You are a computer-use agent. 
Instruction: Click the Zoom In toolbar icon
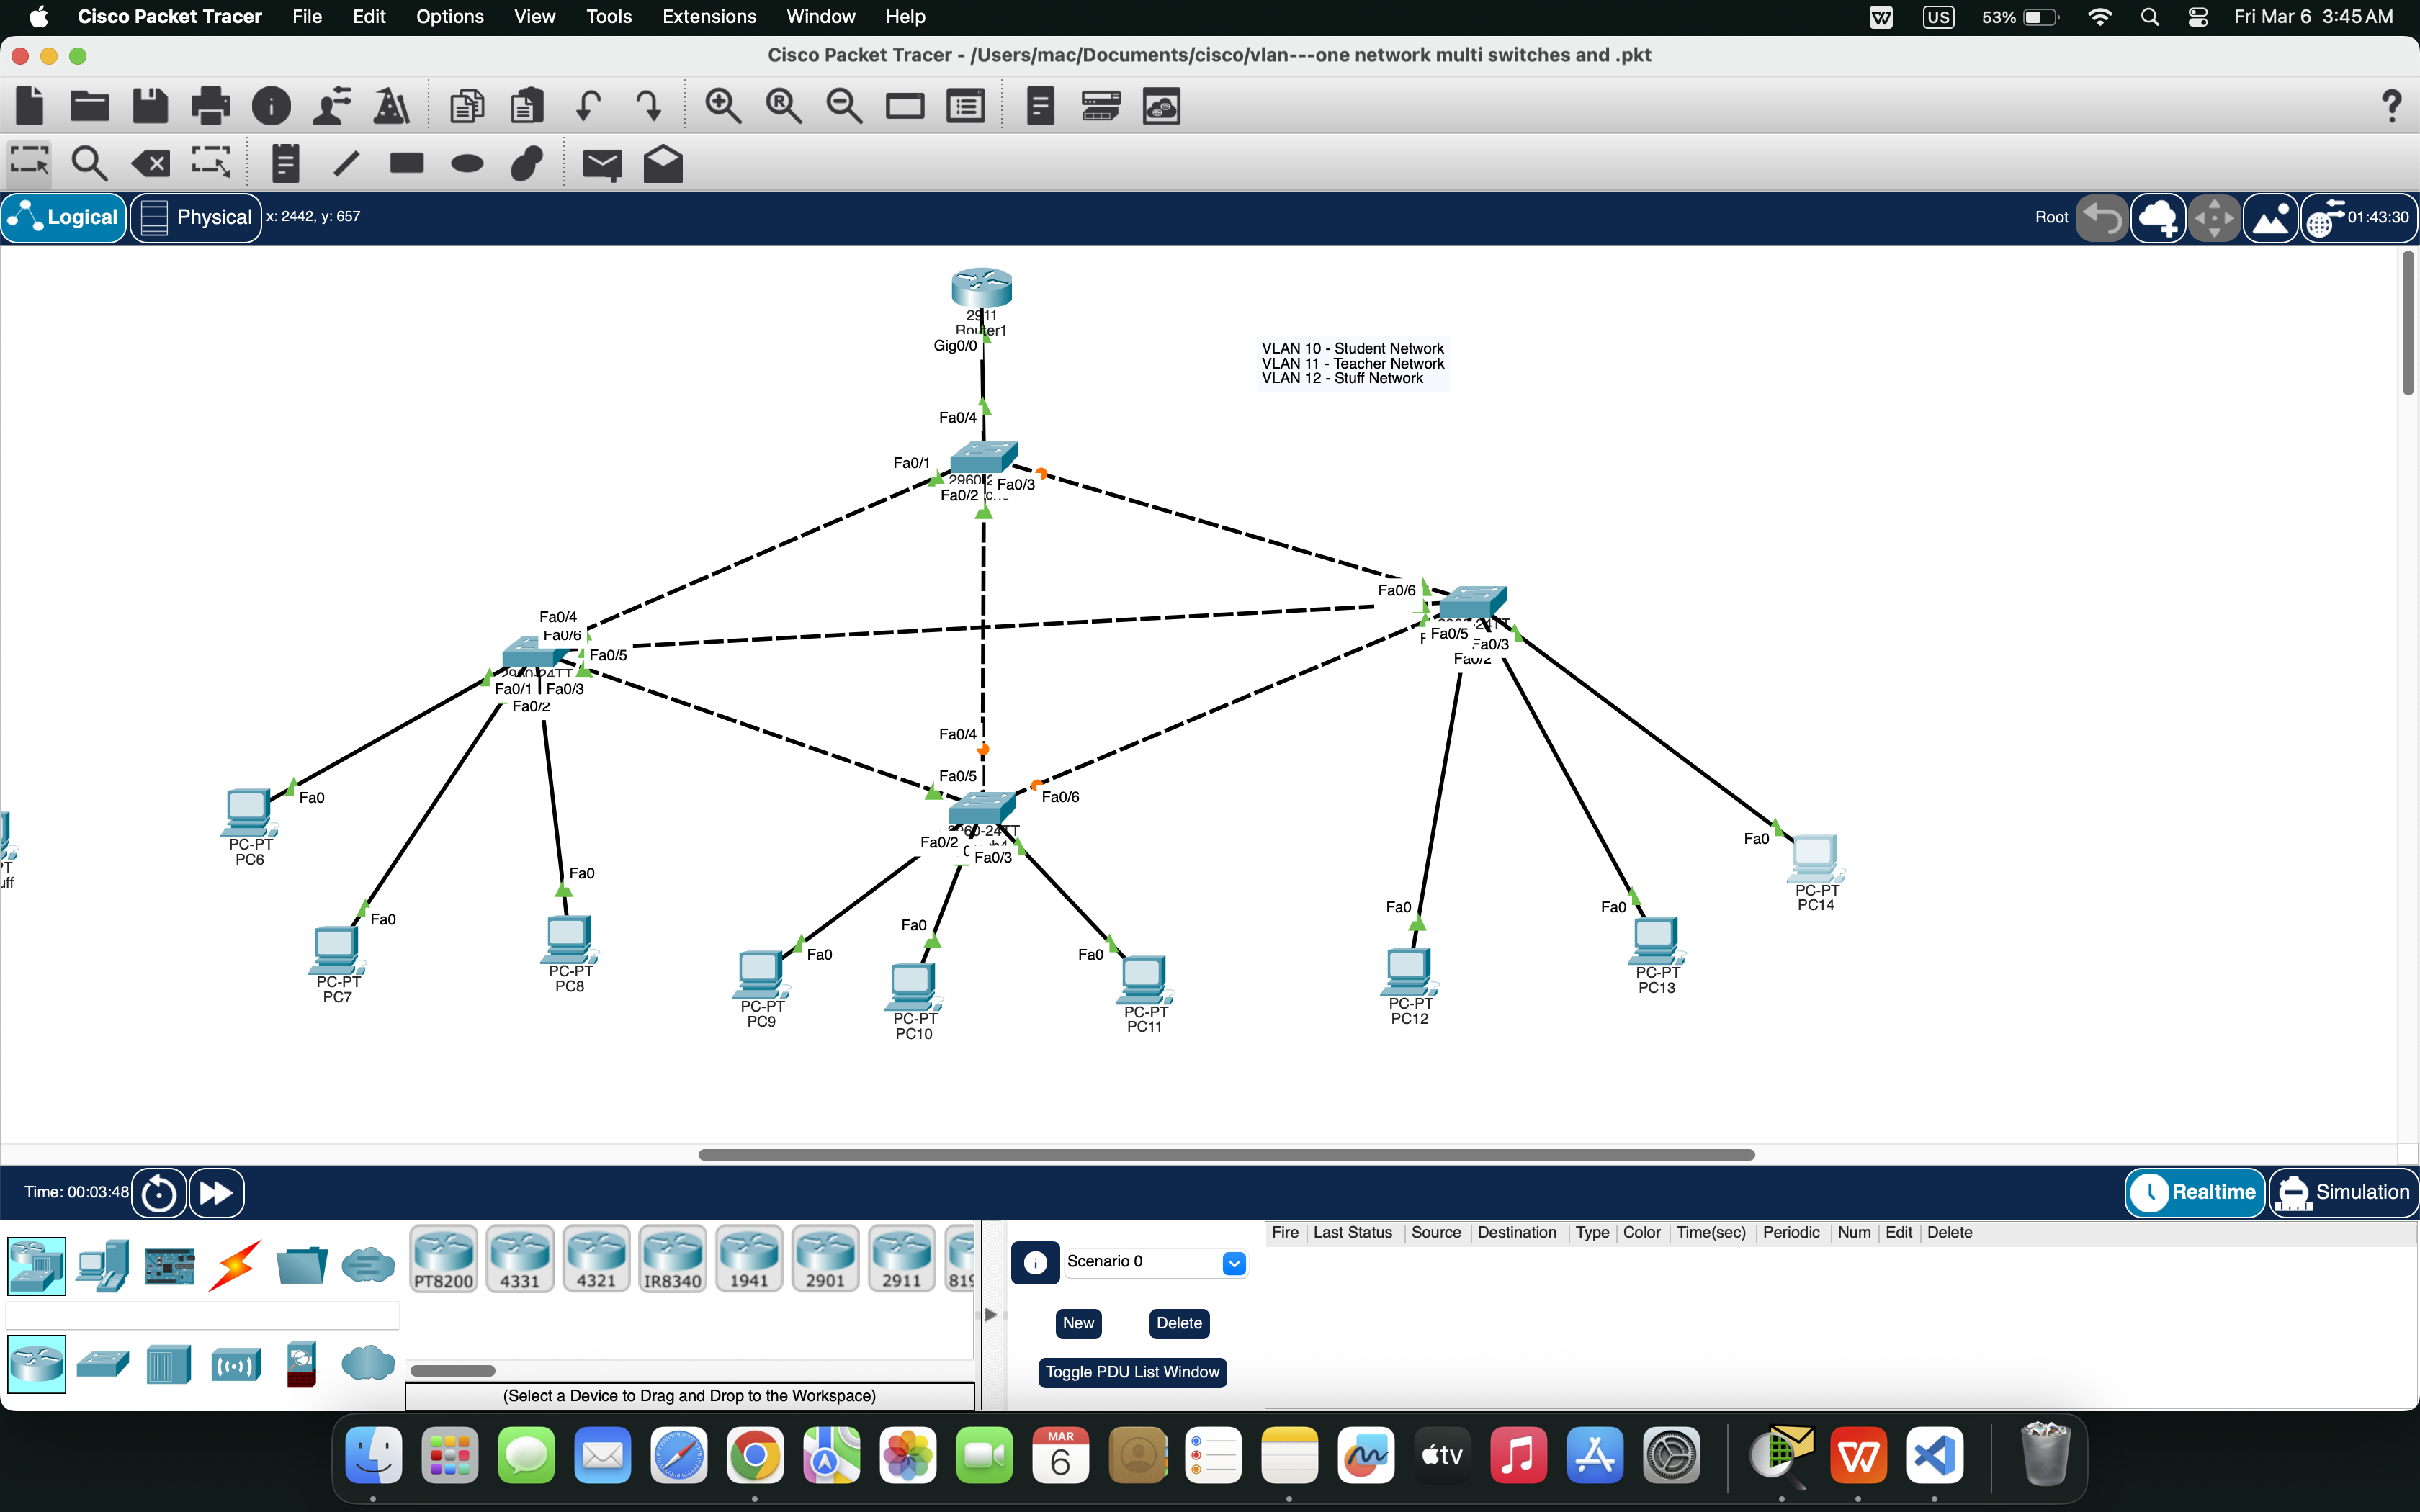(723, 105)
